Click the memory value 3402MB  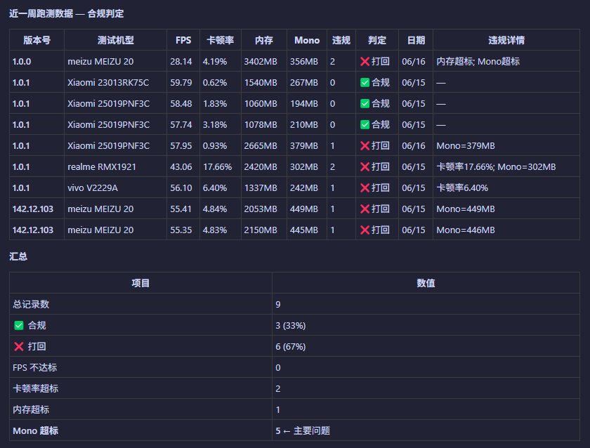click(261, 61)
